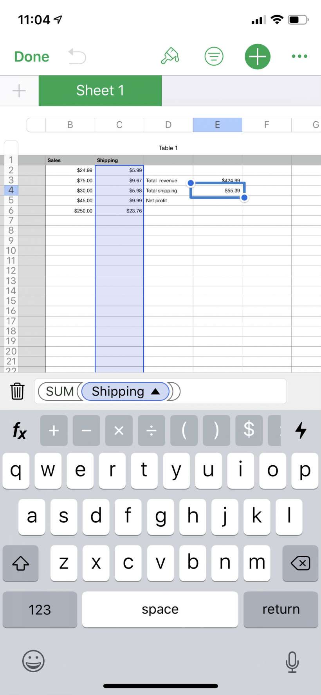
Task: Toggle the shift key
Action: (x=21, y=563)
